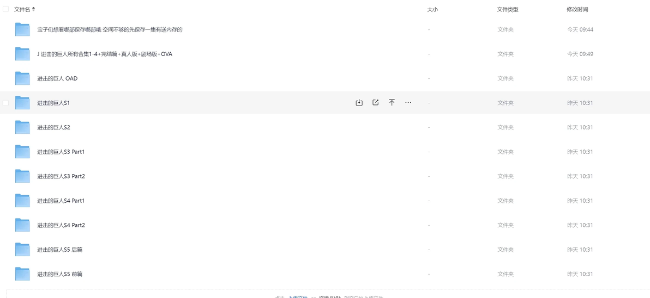The height and width of the screenshot is (298, 650).
Task: Sort files by 文件名 arrow
Action: [x=34, y=9]
